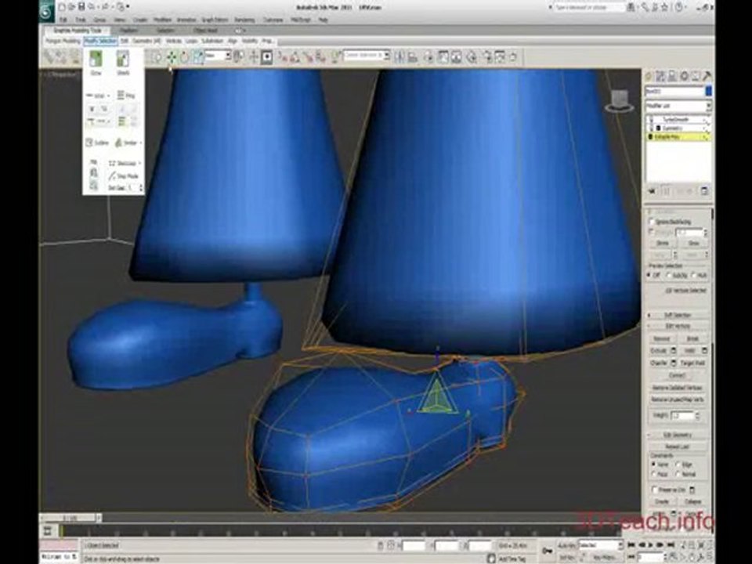Switch to Utilities command panel tab

(x=707, y=76)
